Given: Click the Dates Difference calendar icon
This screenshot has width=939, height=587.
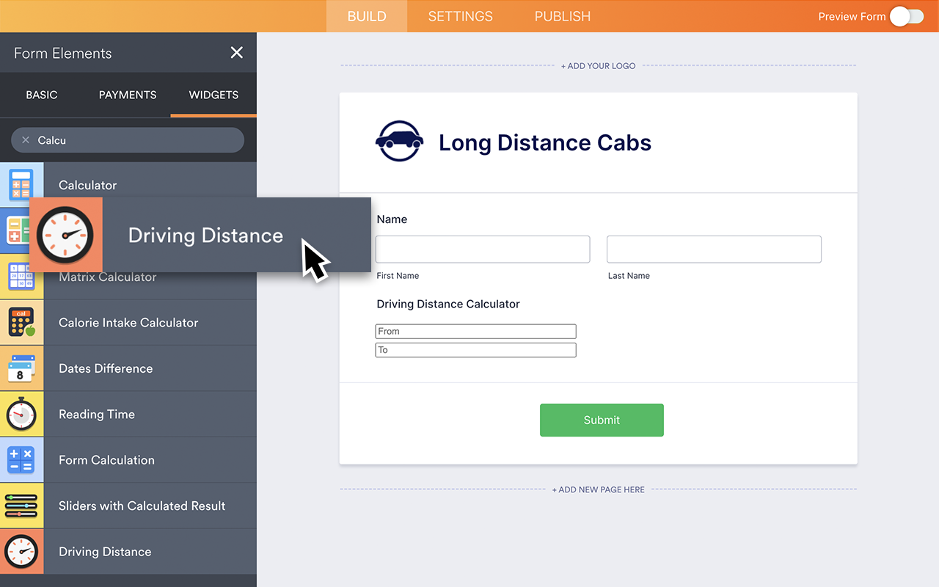Looking at the screenshot, I should [x=21, y=368].
